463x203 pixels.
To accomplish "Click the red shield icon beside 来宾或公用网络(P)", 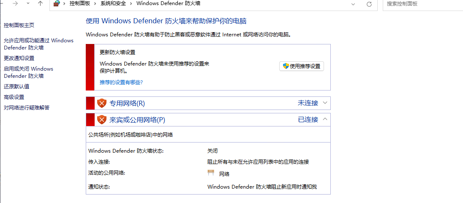I will click(x=101, y=120).
